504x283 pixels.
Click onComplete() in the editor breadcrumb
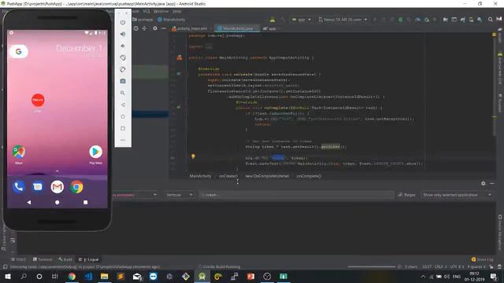pos(309,176)
